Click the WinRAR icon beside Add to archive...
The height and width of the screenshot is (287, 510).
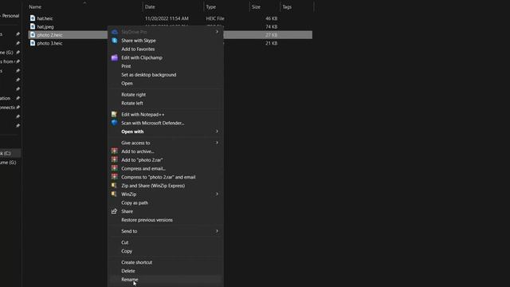(x=114, y=151)
